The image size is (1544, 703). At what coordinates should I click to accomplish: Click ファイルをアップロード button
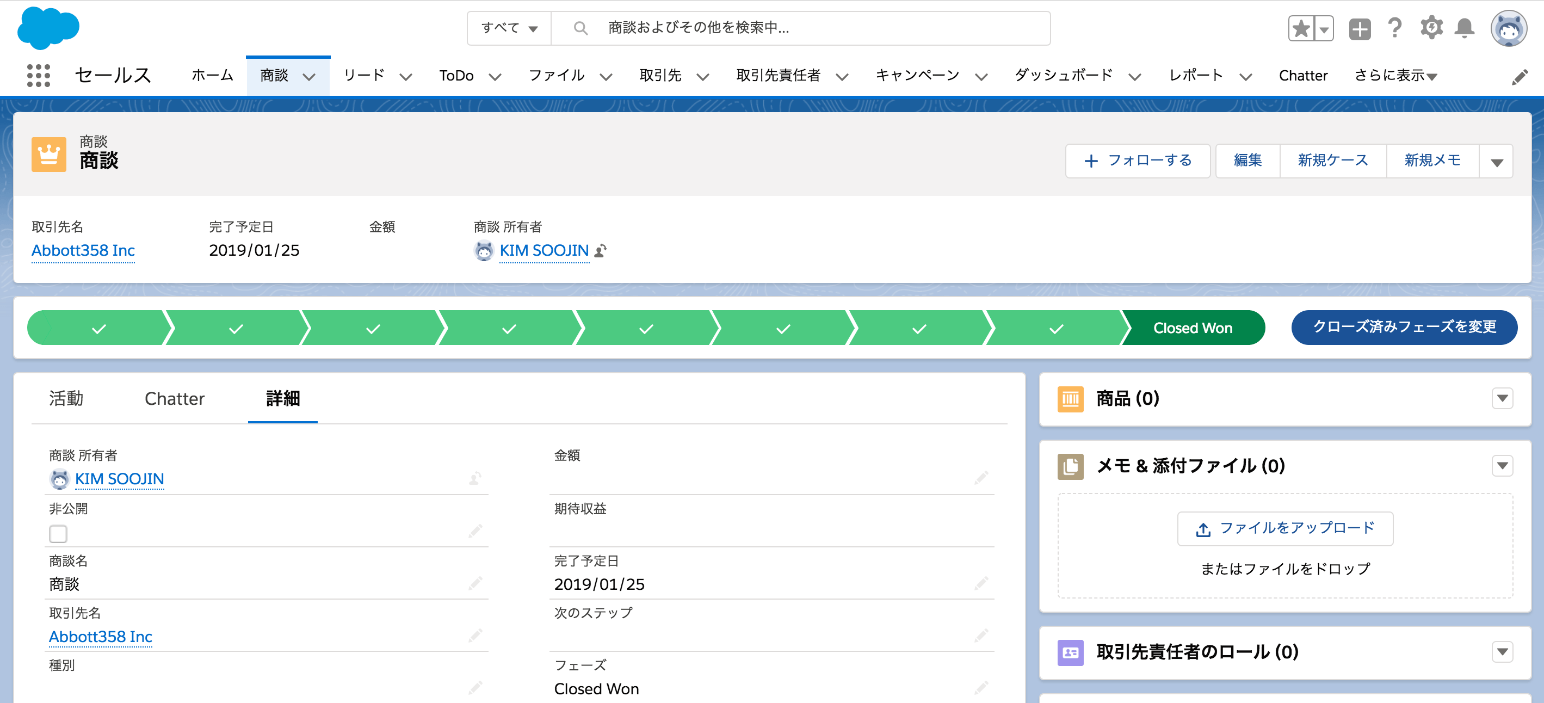[1285, 529]
